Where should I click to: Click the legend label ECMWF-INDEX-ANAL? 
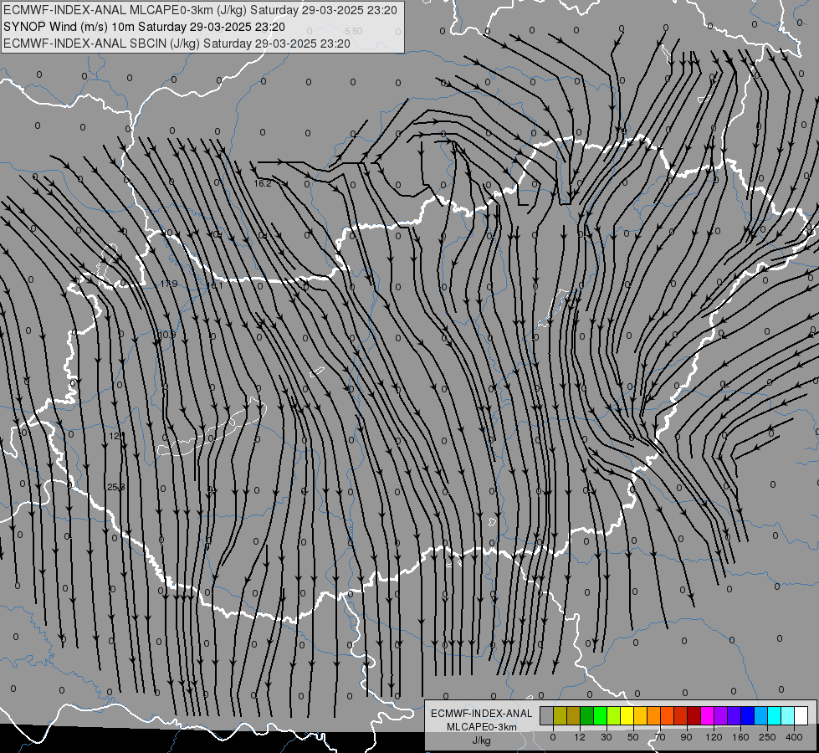(x=482, y=714)
